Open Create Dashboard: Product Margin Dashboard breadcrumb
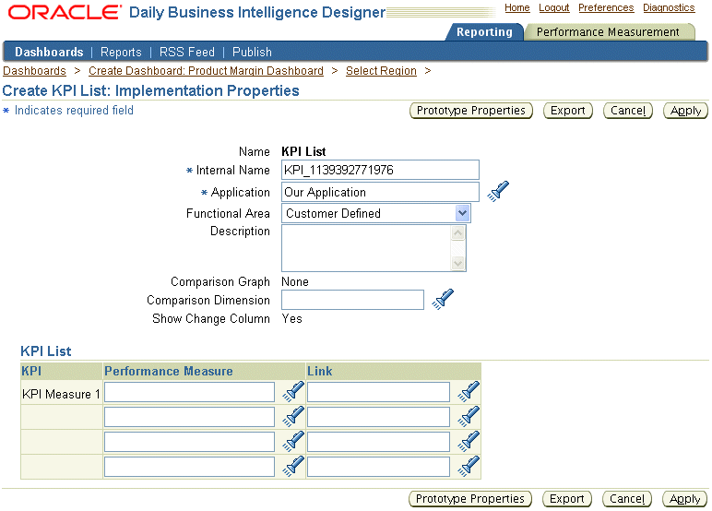This screenshot has height=511, width=712. [x=207, y=71]
